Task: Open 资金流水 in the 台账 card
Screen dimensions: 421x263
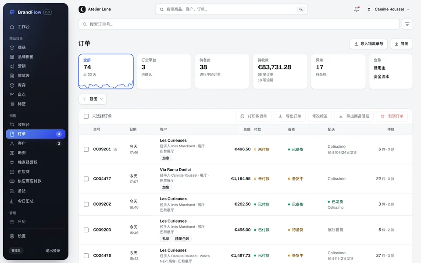Action: 382,77
